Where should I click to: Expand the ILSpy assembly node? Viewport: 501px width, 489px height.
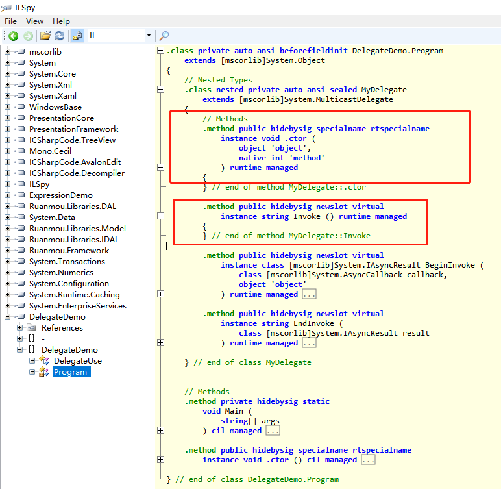point(7,184)
